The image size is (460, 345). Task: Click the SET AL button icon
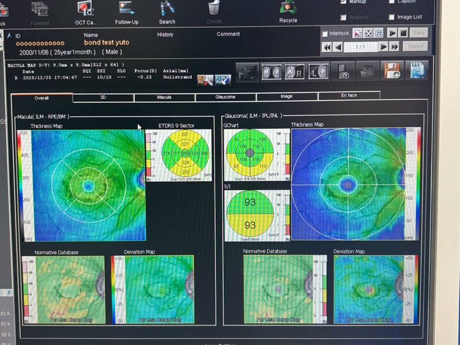[203, 79]
